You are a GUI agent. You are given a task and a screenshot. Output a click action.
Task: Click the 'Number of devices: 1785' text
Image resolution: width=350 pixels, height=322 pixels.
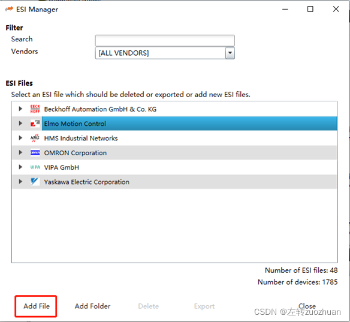click(297, 282)
